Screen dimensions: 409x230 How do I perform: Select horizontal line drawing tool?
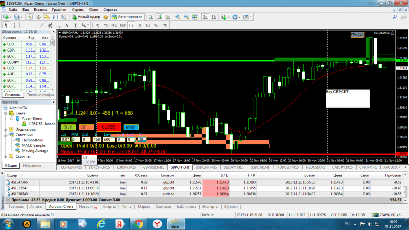pos(33,25)
